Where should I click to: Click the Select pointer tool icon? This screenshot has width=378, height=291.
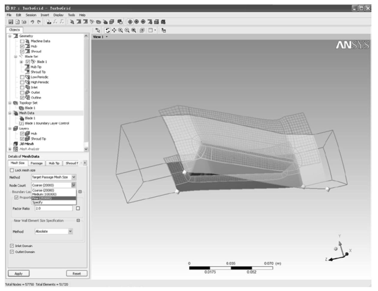[x=97, y=30]
